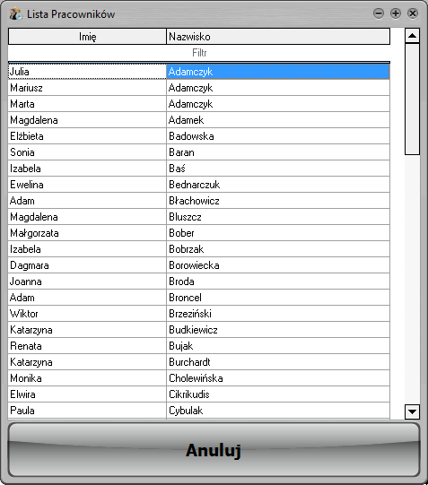Viewport: 428px width, 485px height.
Task: Select the surname Adamek
Action: coord(278,120)
